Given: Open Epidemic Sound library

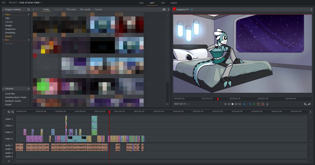Looking at the screenshot, I should (13, 101).
